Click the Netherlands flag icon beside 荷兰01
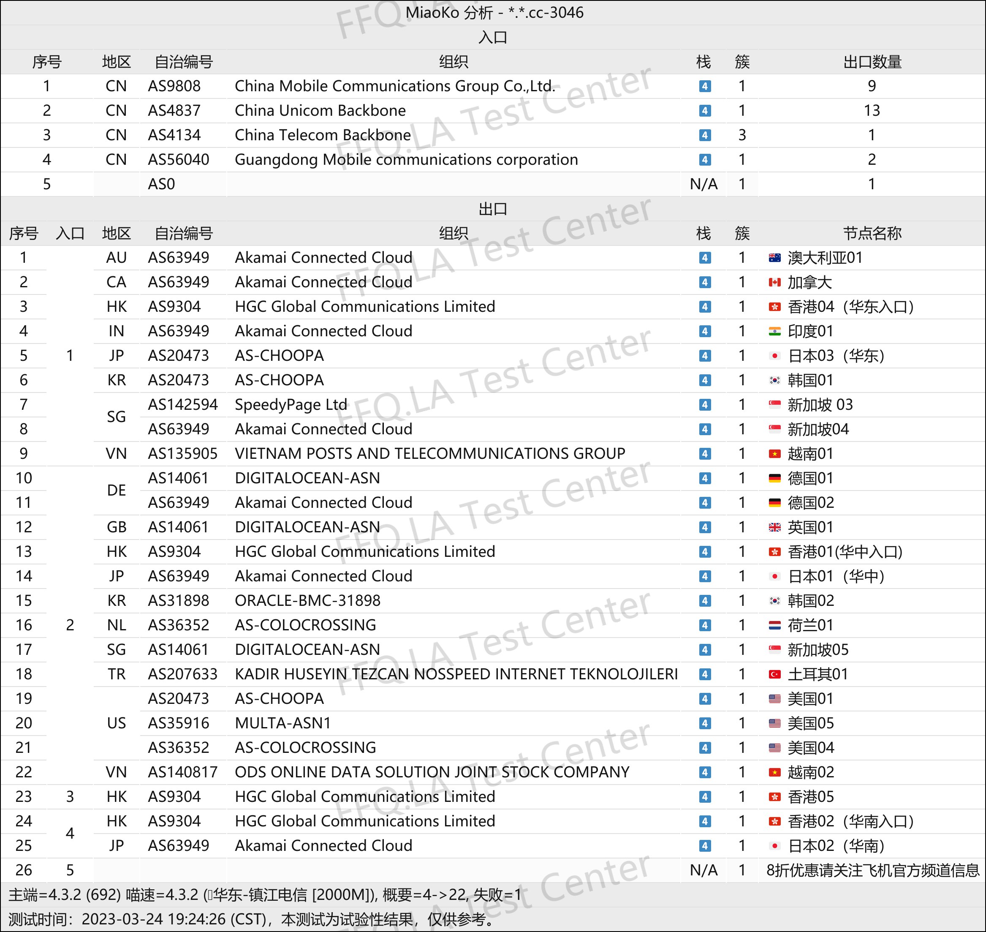Viewport: 986px width, 932px height. click(x=774, y=625)
